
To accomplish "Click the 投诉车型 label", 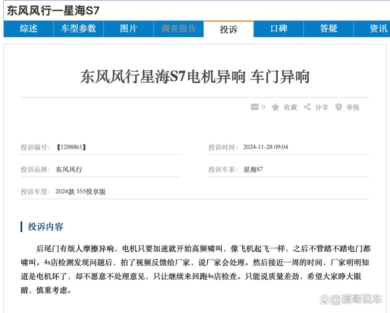I will [x=35, y=192].
